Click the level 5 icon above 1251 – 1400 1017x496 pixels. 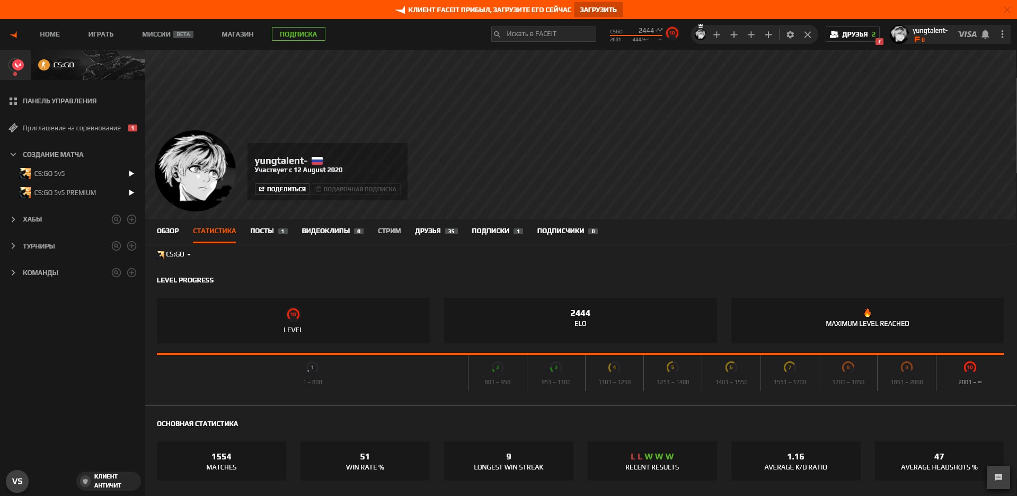[x=673, y=367]
